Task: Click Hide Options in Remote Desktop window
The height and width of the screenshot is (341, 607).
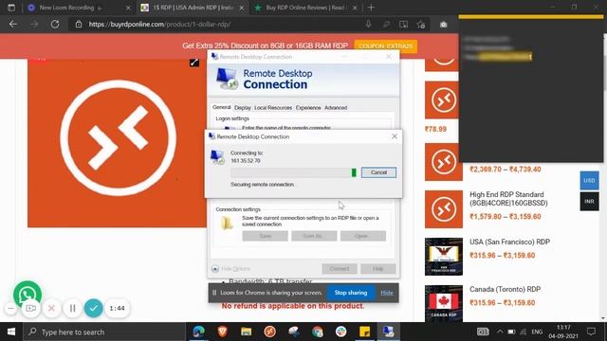Action: pos(231,269)
